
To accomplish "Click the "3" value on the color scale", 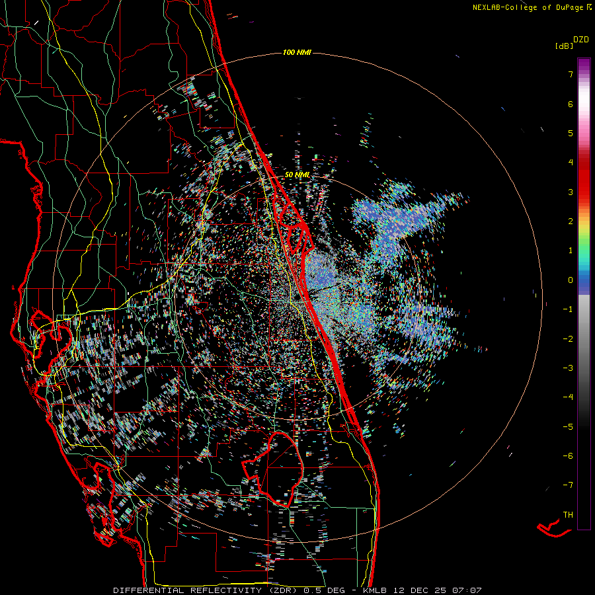I will 571,192.
